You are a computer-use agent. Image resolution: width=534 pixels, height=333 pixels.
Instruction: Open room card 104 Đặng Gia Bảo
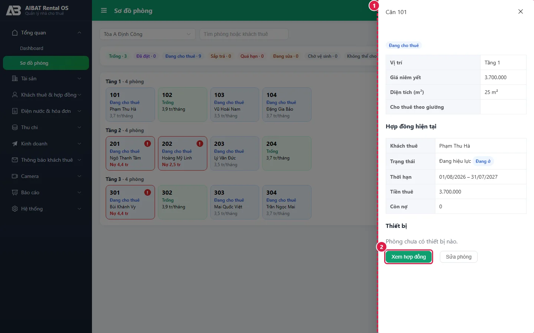287,105
